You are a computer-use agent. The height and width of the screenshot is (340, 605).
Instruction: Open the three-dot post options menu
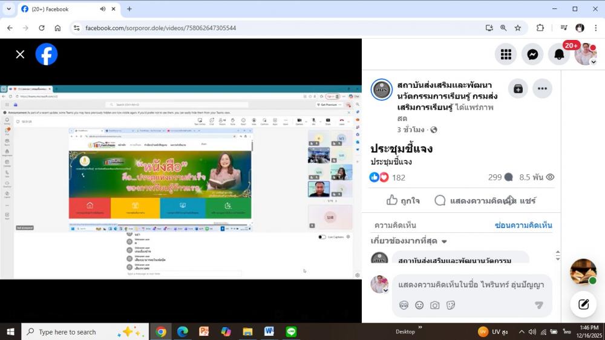click(542, 89)
